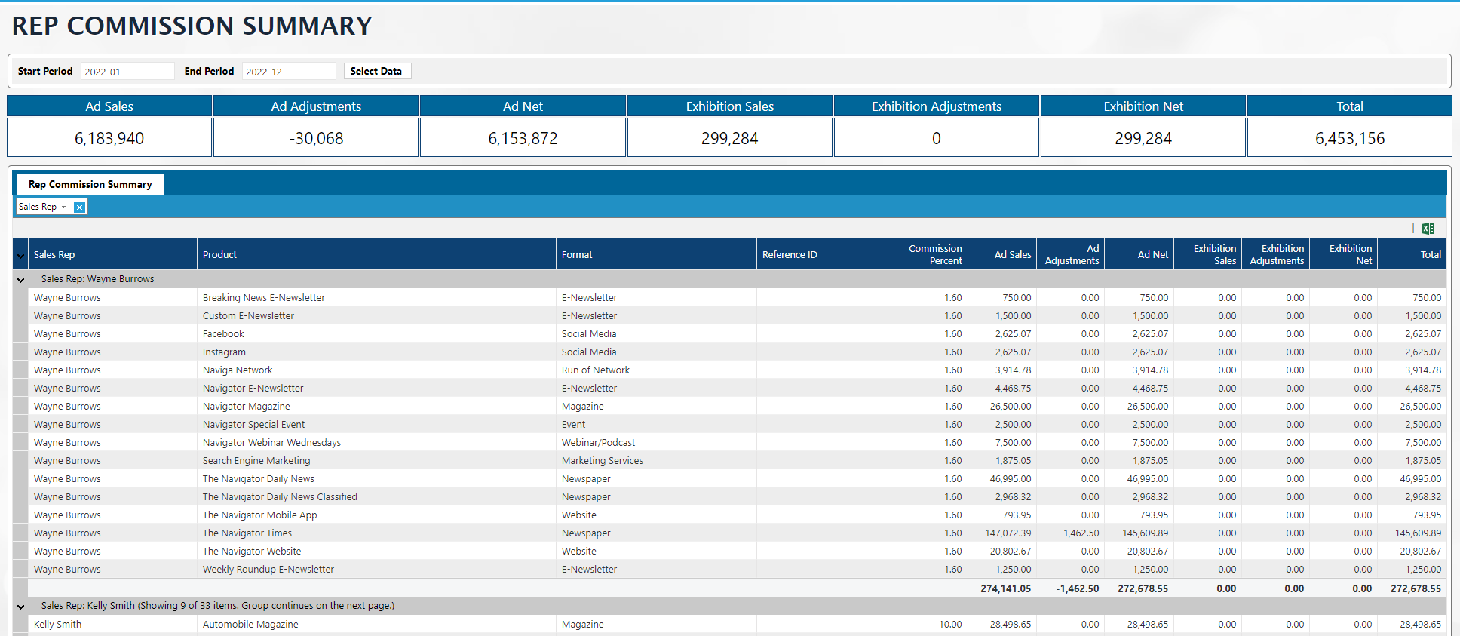
Task: Sort by the Product column header
Action: tap(220, 255)
